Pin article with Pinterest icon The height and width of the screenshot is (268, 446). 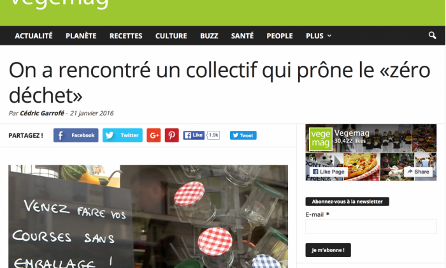pos(172,135)
